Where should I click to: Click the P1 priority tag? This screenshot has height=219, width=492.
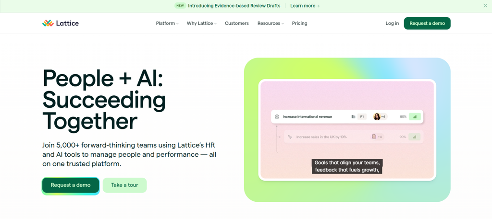click(362, 117)
